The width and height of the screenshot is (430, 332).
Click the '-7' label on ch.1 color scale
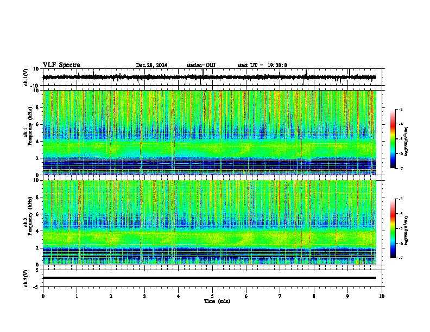tap(401, 168)
